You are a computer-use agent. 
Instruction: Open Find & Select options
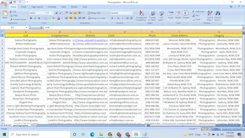pos(218,16)
